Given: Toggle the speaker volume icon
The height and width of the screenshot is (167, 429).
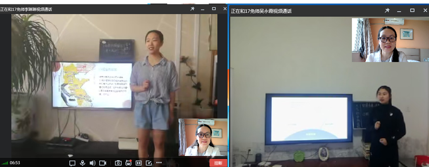Looking at the screenshot, I should click(92, 163).
